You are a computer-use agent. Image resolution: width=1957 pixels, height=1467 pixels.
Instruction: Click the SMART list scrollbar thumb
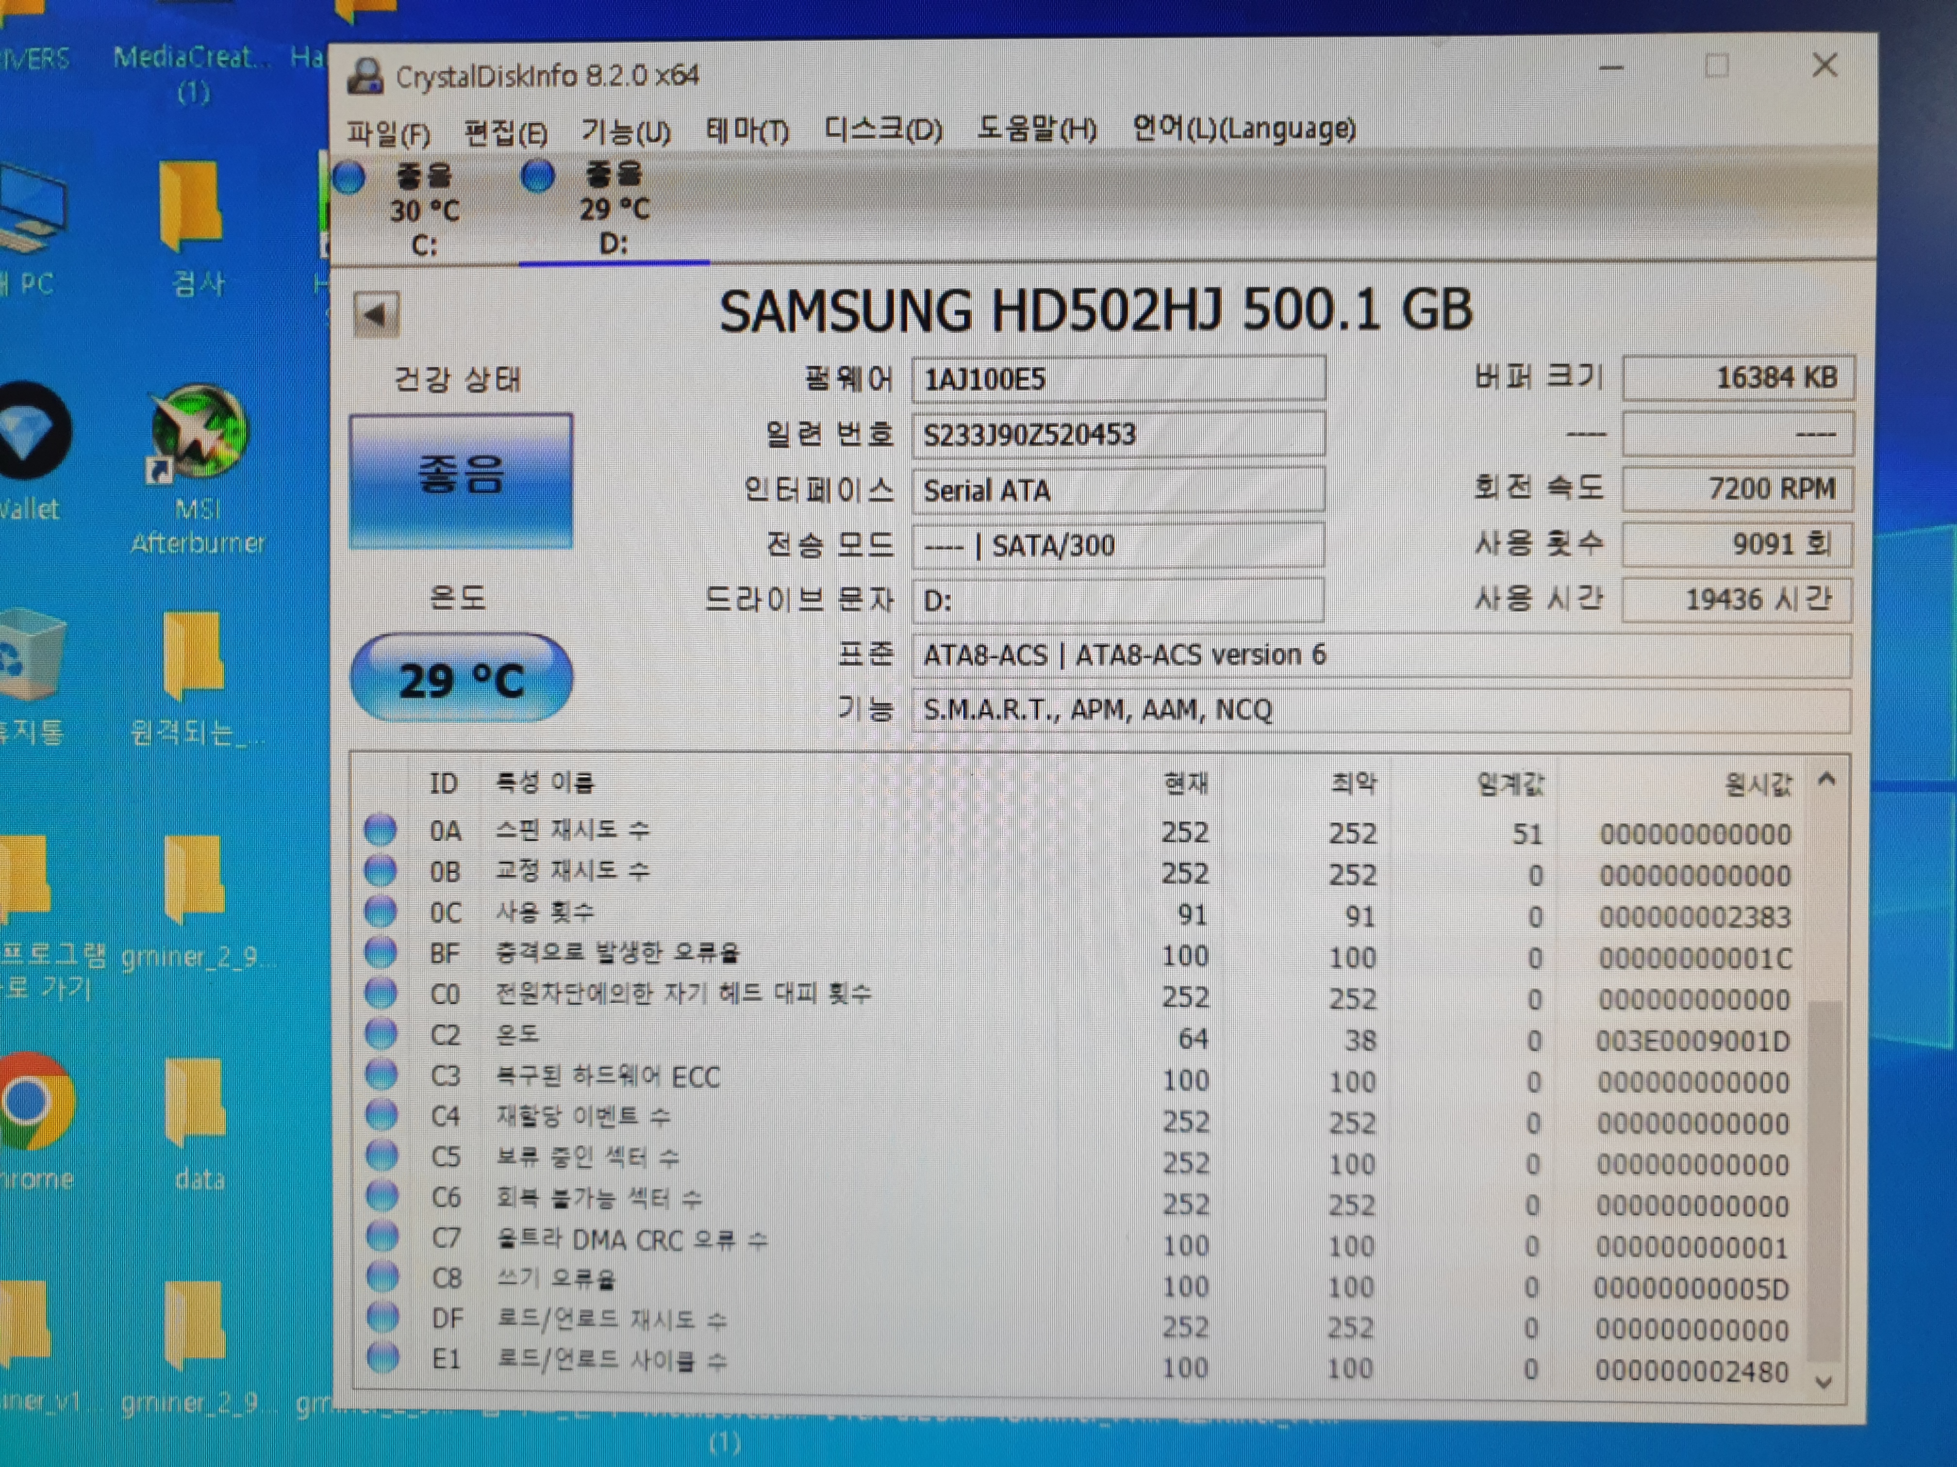pyautogui.click(x=1824, y=1180)
